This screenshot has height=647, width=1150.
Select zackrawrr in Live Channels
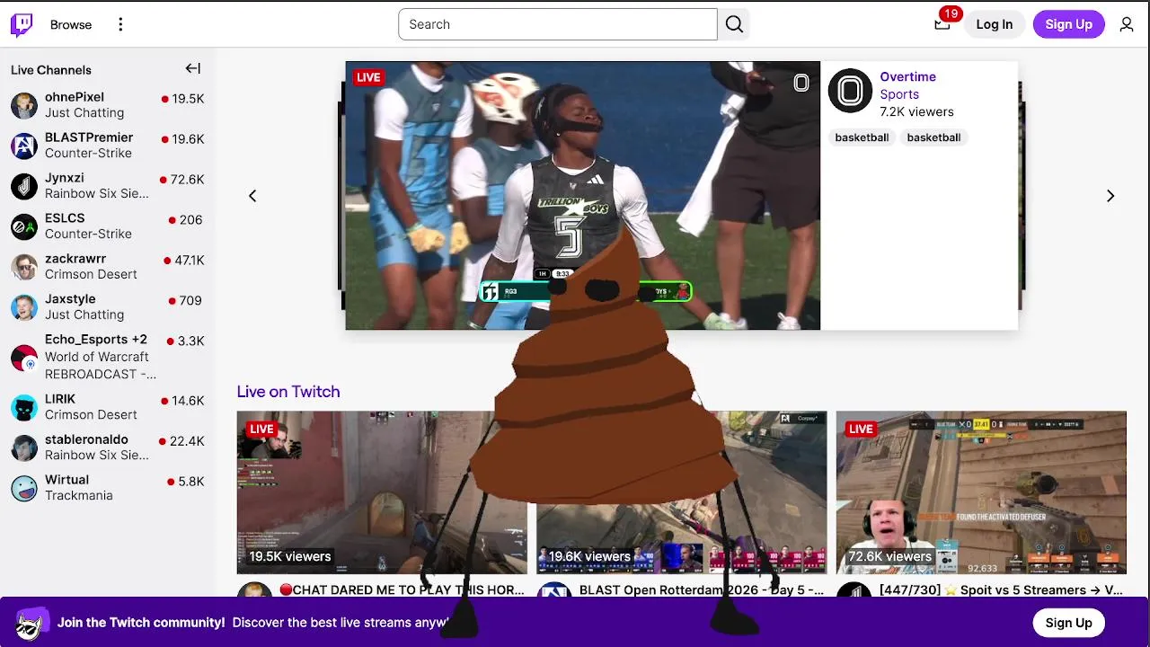(108, 267)
